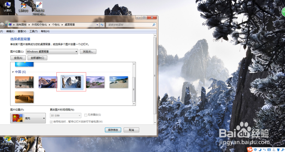Click the 取消 button
285x152 pixels.
[131, 130]
